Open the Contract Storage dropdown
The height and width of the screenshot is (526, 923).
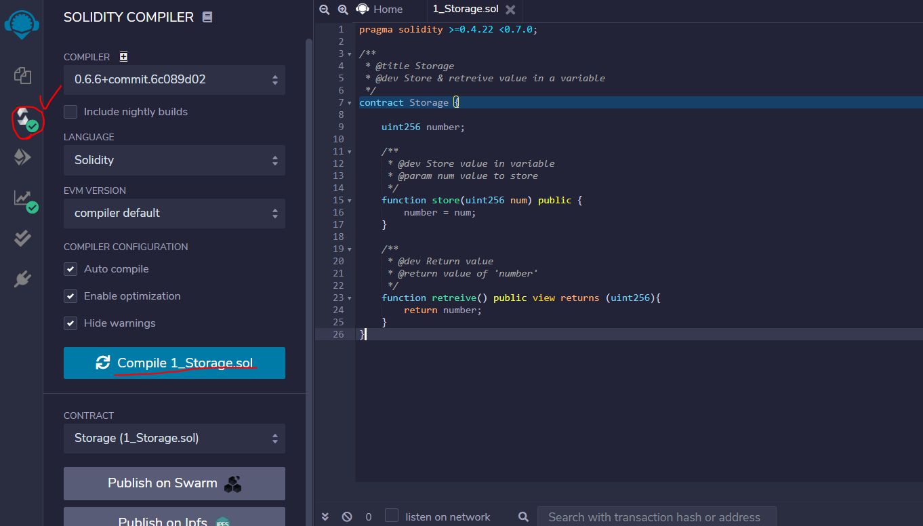coord(174,439)
